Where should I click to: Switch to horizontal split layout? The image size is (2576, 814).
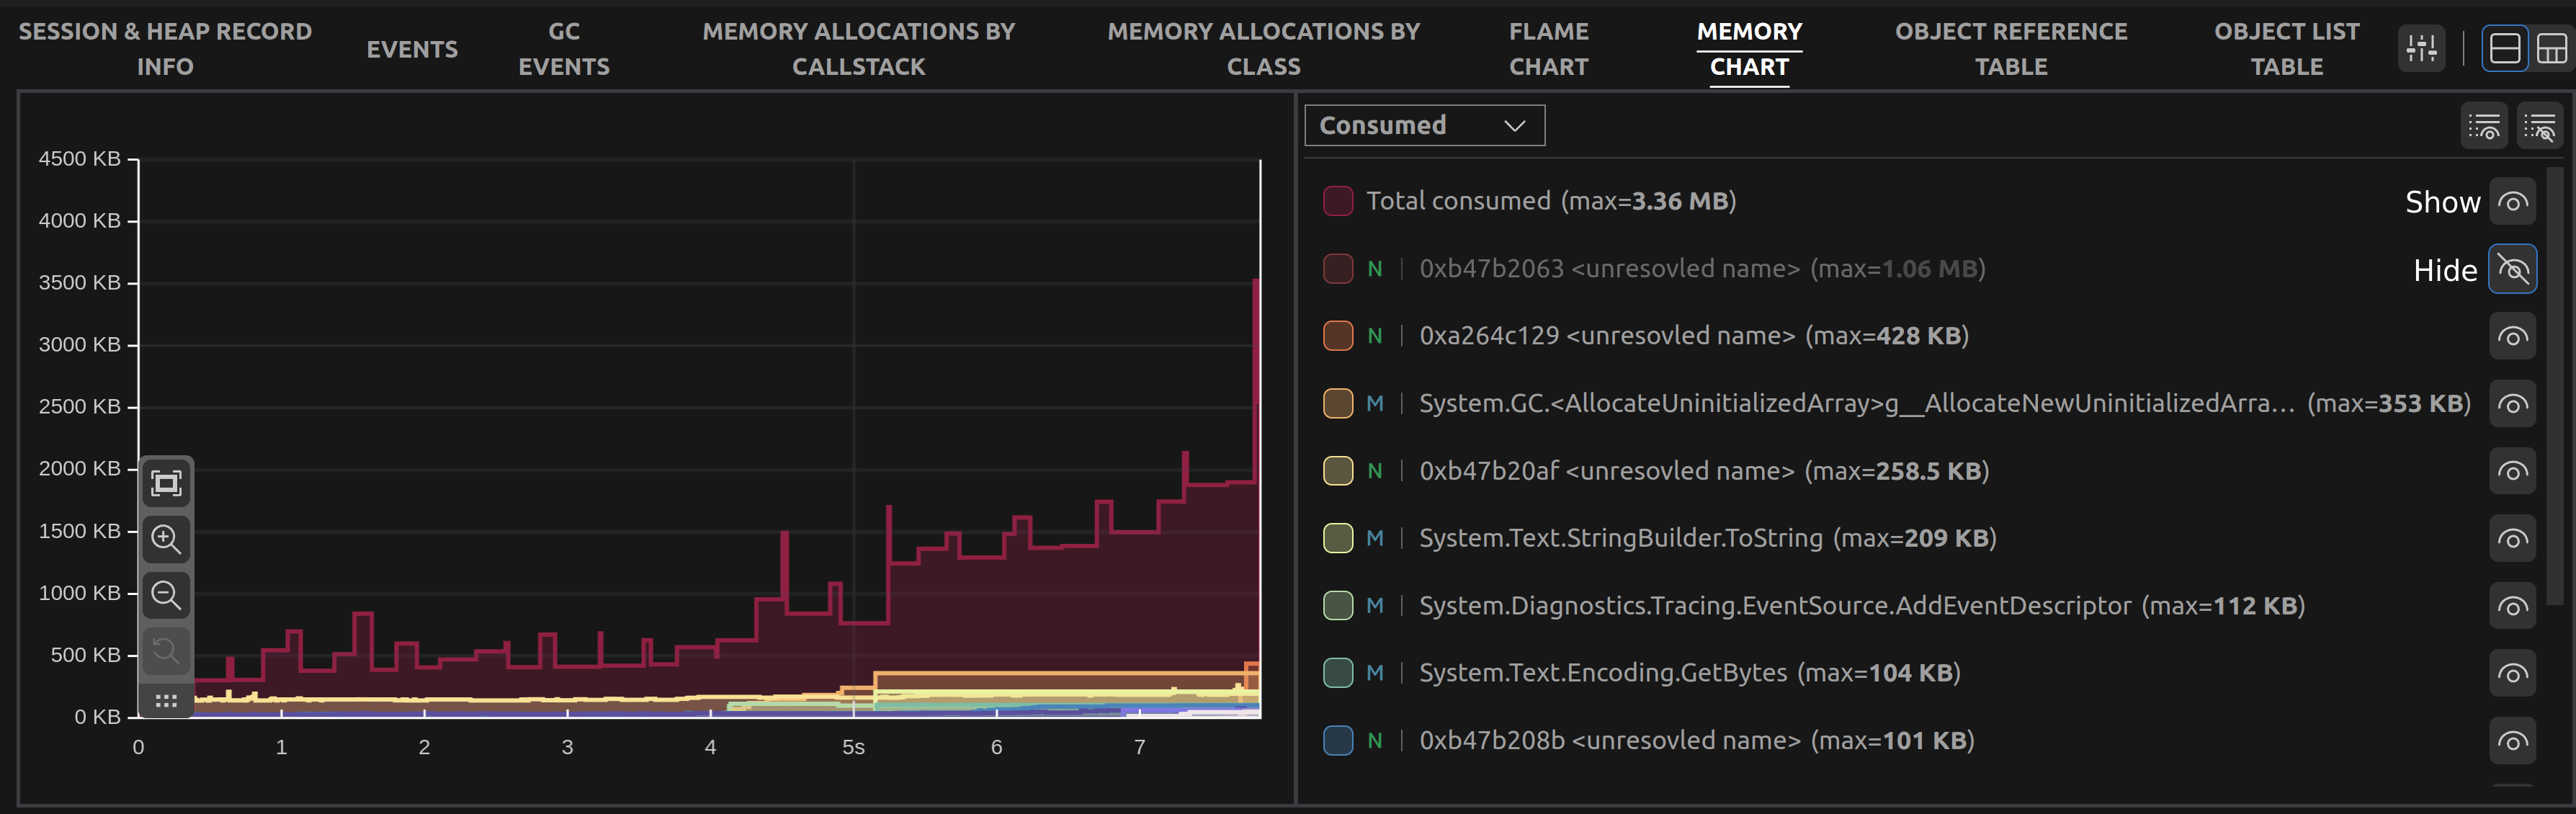pos(2504,48)
